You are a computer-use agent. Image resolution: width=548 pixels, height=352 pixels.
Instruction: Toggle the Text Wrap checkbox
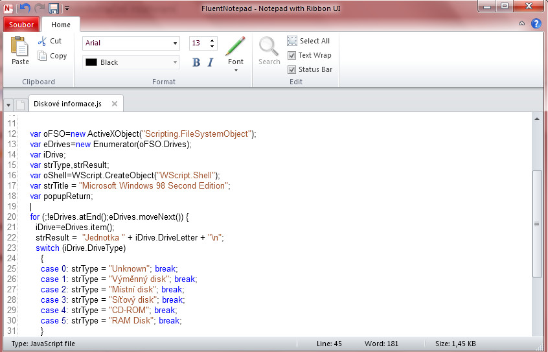tap(291, 55)
